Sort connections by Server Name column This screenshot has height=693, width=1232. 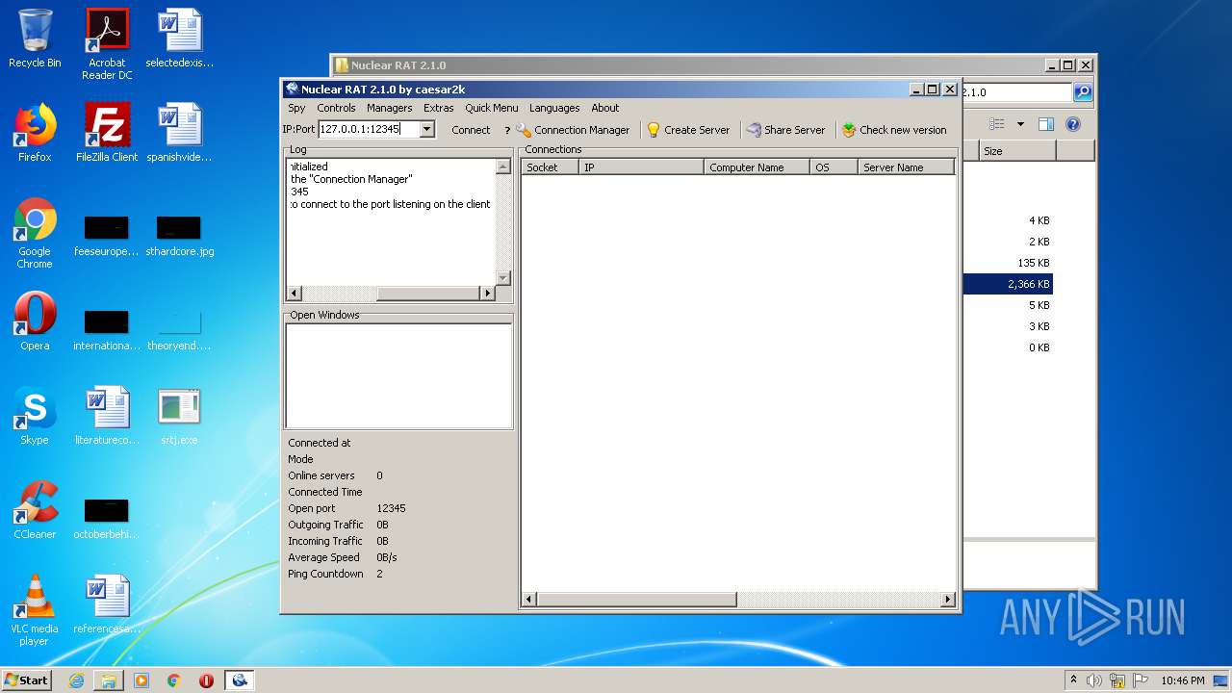(906, 167)
